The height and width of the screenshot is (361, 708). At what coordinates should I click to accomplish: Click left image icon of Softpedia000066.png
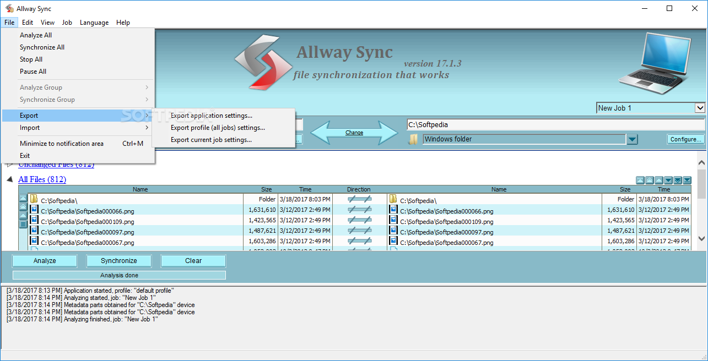pyautogui.click(x=34, y=209)
